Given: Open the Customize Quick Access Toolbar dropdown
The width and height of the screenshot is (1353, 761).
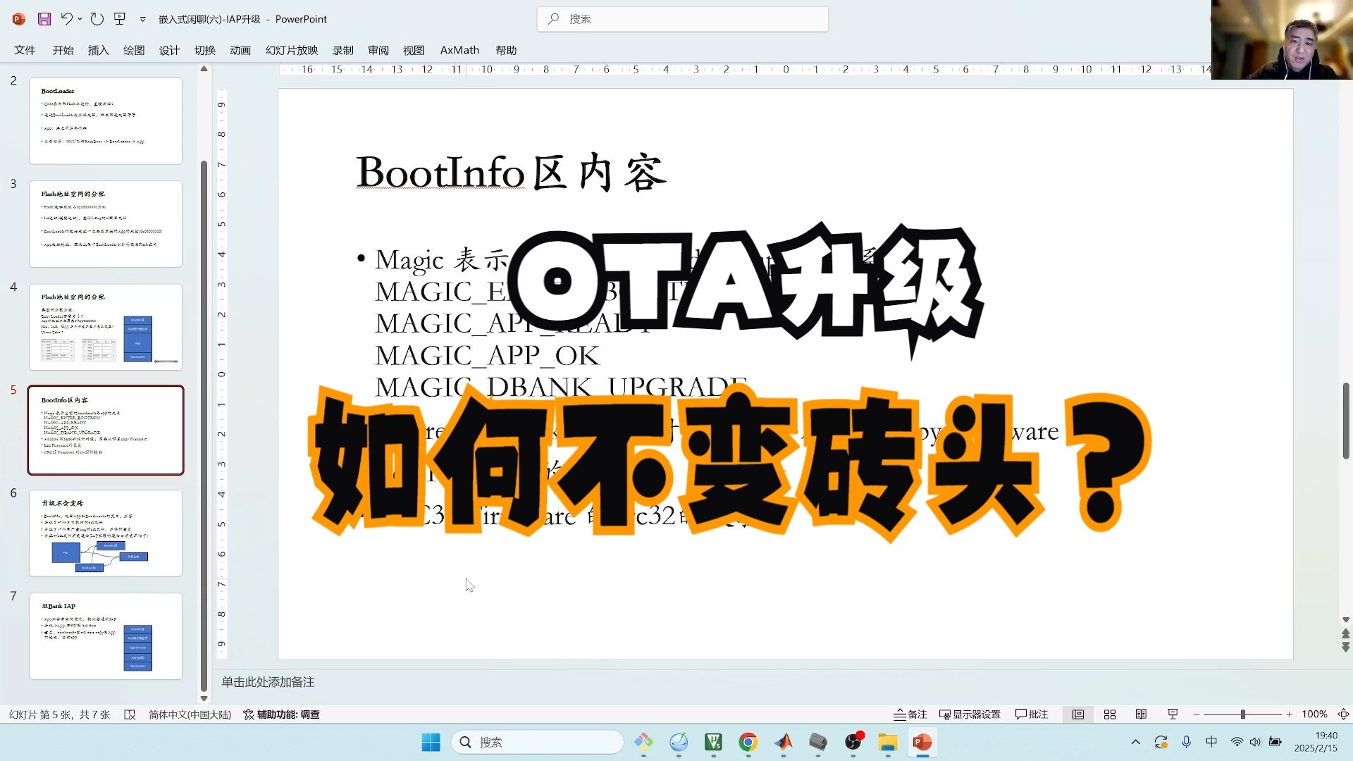Looking at the screenshot, I should coord(143,19).
